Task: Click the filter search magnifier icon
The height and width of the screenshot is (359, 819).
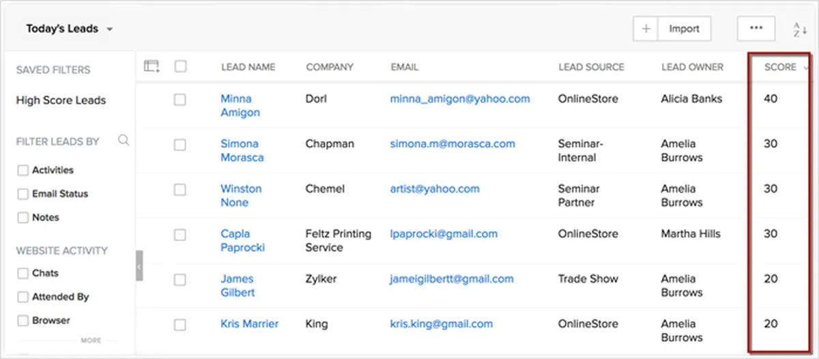Action: 124,141
